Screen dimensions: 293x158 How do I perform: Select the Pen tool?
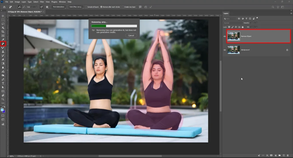click(x=3, y=79)
